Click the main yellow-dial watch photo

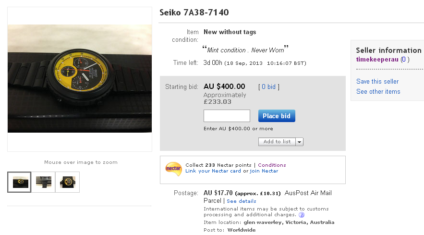click(x=80, y=79)
